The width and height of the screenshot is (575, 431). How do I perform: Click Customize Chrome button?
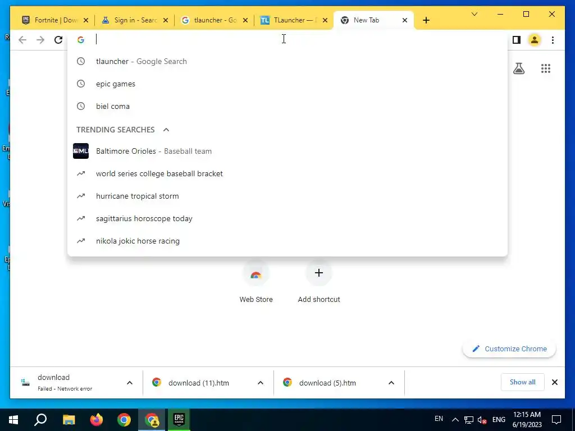tap(509, 349)
